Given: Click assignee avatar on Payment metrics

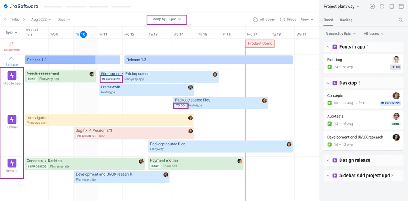Looking at the screenshot, I should tap(240, 161).
